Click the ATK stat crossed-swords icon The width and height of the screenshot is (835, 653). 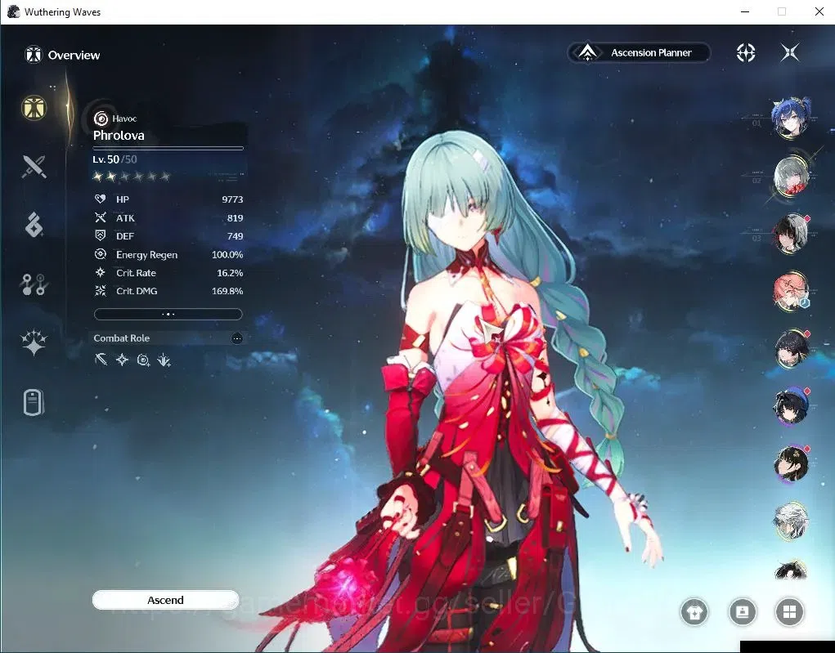(x=100, y=217)
